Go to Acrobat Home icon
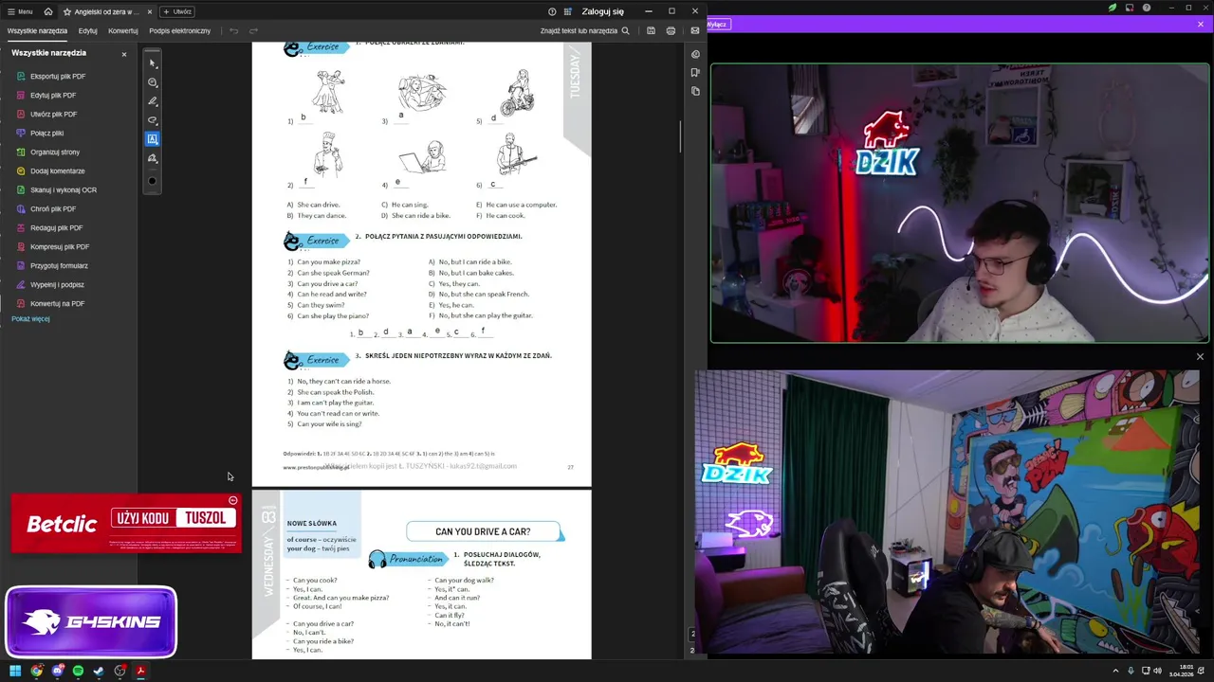 48,11
